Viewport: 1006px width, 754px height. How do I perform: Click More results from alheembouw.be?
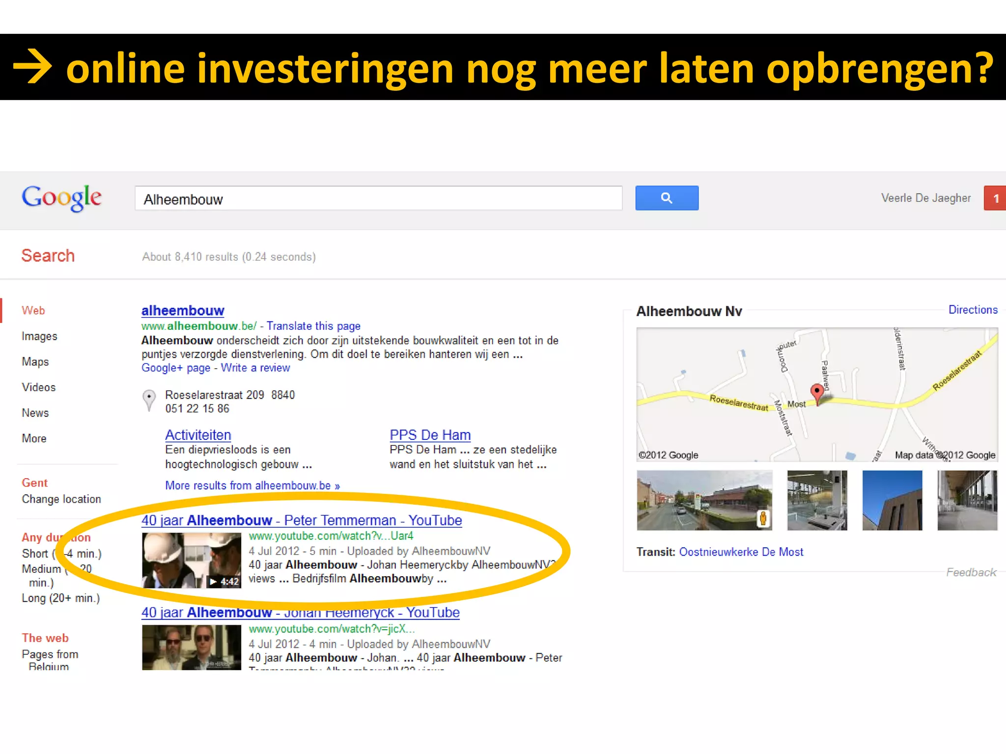[252, 485]
